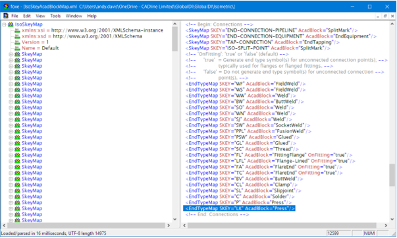The width and height of the screenshot is (397, 238).
Task: Click the EndTypeMap SKEY="WS" line
Action: point(246,90)
